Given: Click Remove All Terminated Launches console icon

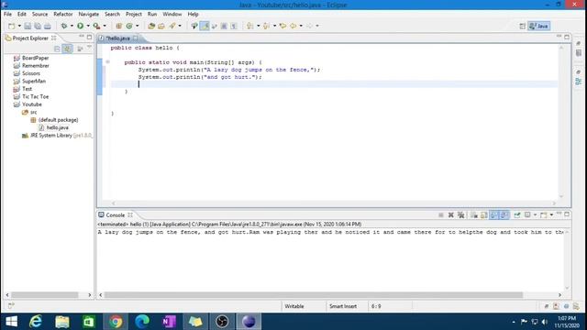Looking at the screenshot, I should (x=461, y=215).
